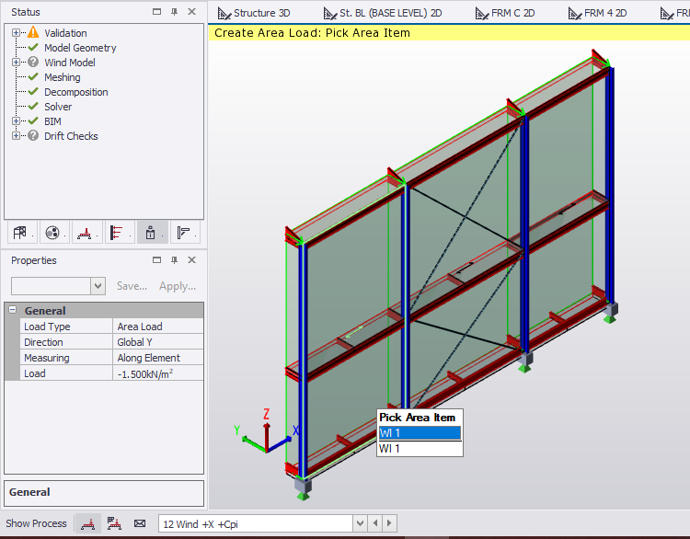
Task: Expand the BIM tree node
Action: coord(16,121)
